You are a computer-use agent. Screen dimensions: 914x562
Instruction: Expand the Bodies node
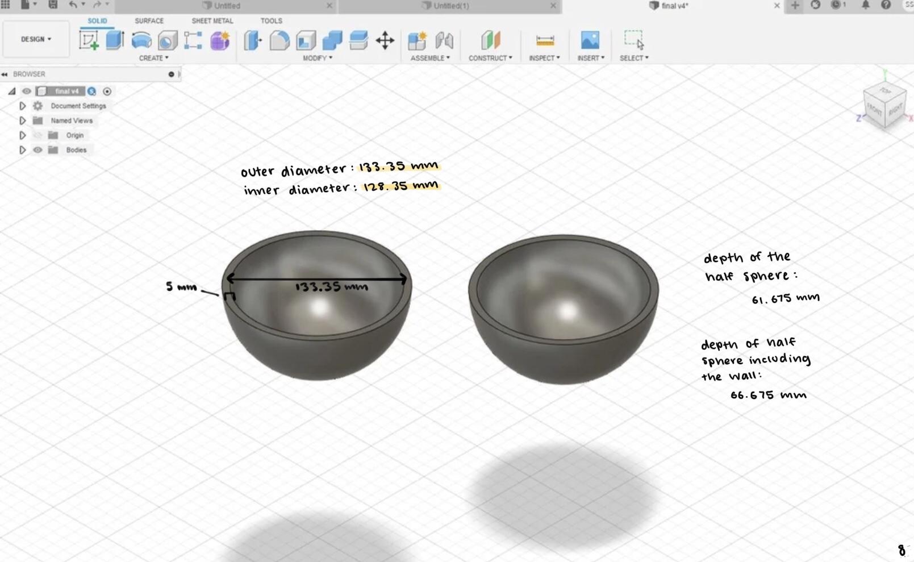pos(22,150)
